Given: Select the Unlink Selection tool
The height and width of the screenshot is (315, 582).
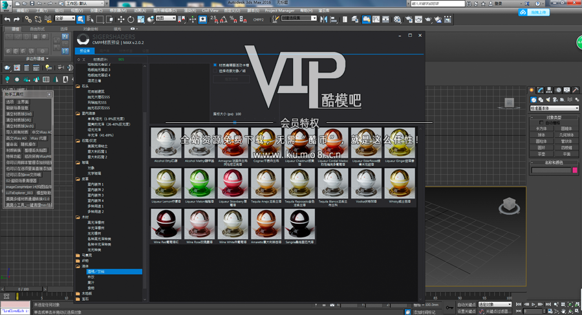Looking at the screenshot, I should click(38, 19).
